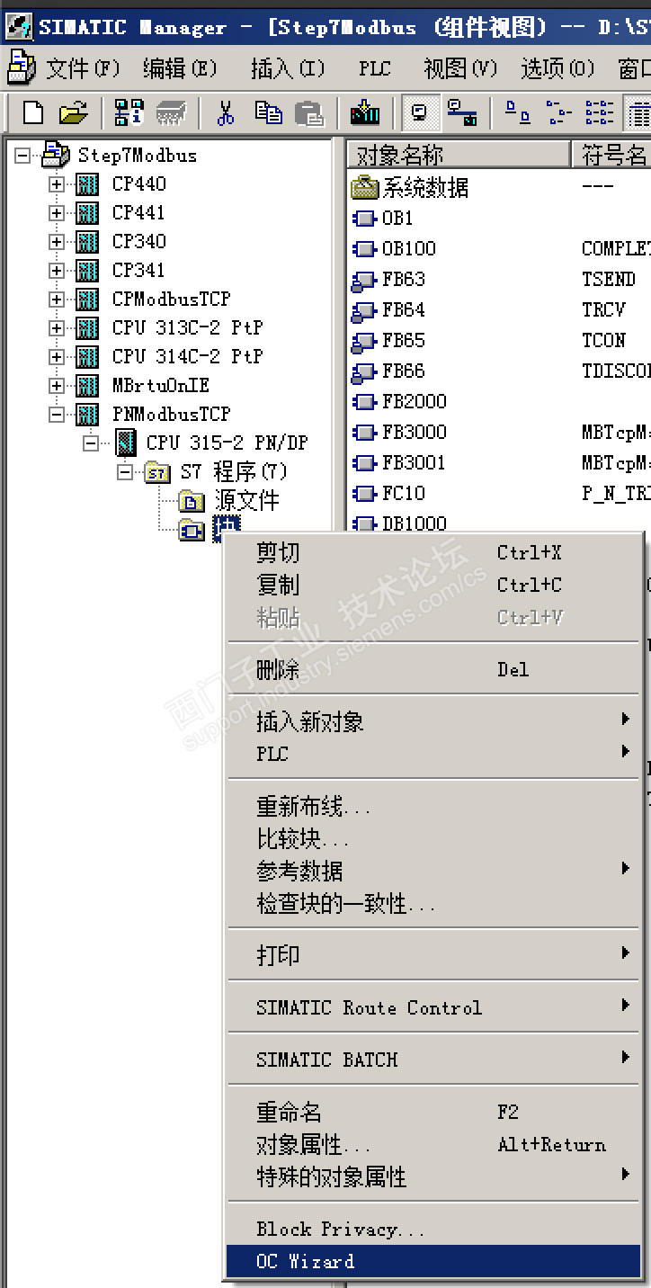Switch to List view in toolbar
Image resolution: width=651 pixels, height=1288 pixels.
click(600, 113)
